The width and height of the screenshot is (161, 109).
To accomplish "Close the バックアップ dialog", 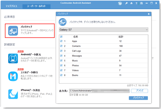I will (x=149, y=14).
